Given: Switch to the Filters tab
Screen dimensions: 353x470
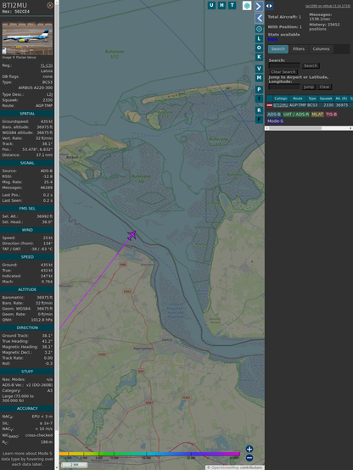Looking at the screenshot, I should (x=299, y=49).
